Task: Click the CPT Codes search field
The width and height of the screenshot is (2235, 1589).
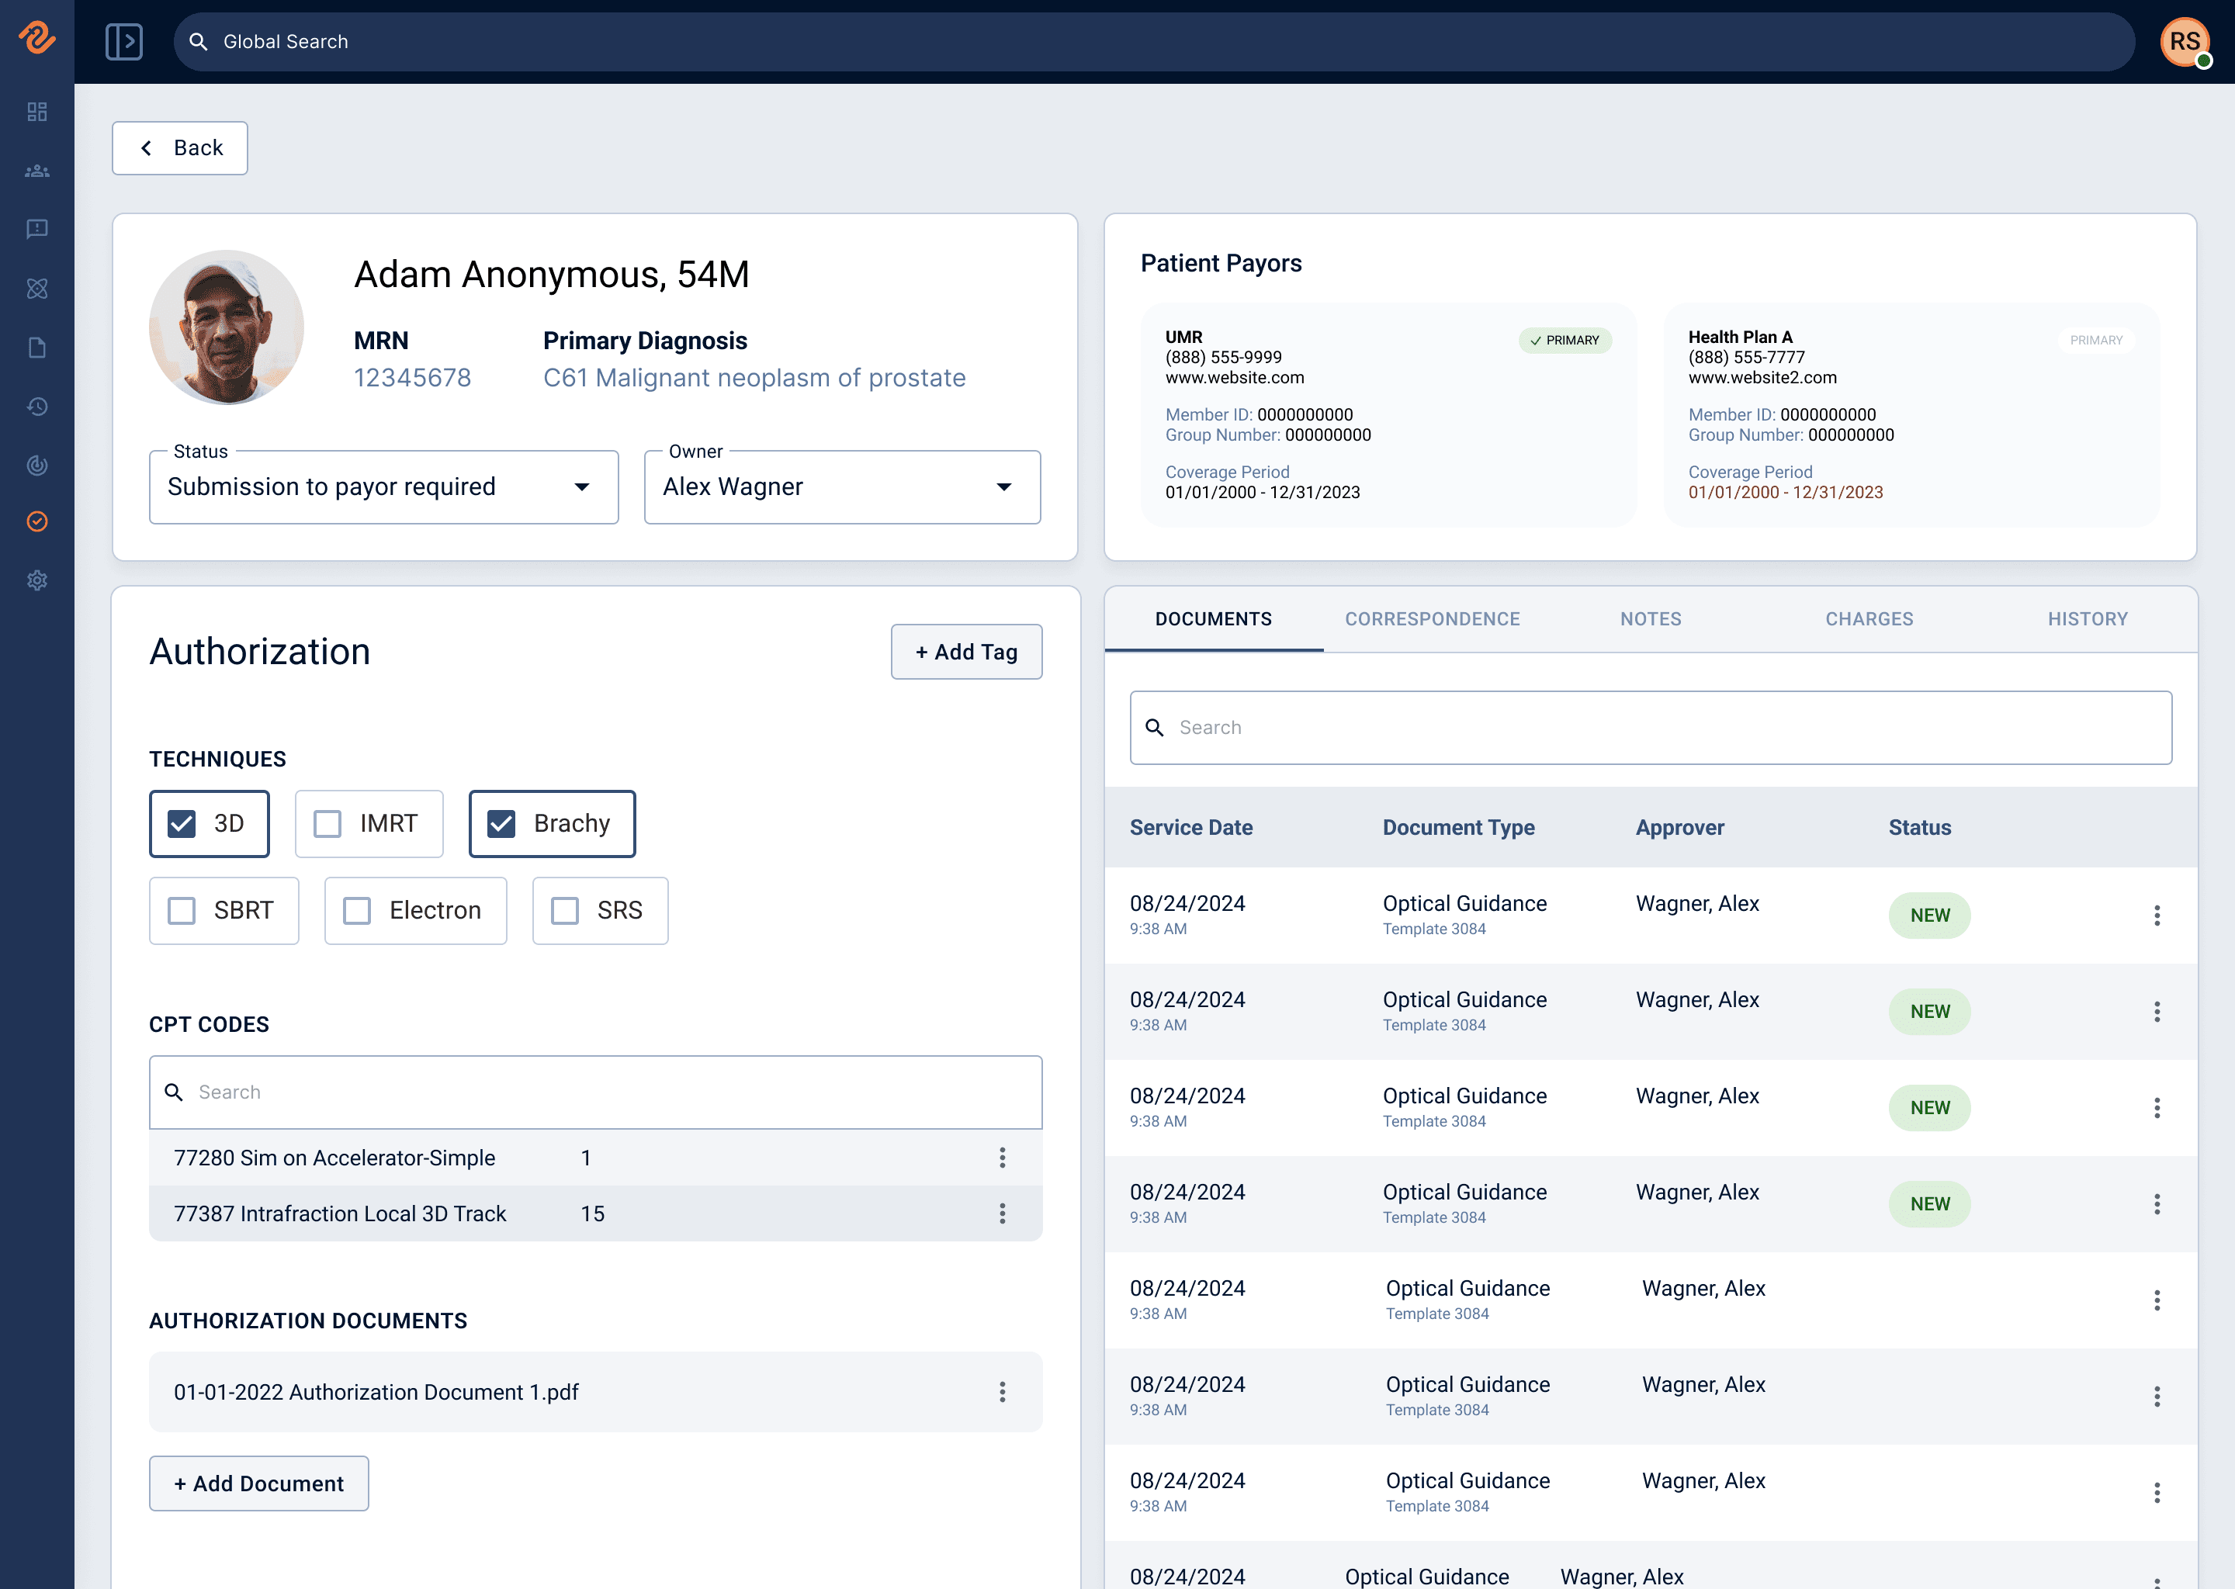Action: [595, 1092]
